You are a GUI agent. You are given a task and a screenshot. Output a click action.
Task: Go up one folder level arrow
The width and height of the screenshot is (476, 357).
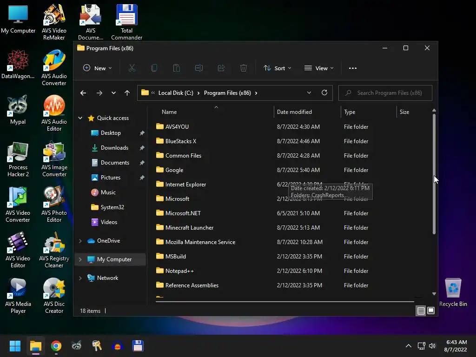[x=127, y=93]
